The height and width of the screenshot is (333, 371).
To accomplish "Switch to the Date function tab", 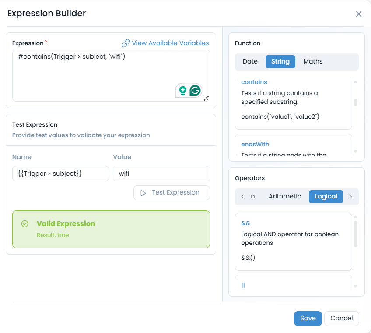I will (x=250, y=61).
